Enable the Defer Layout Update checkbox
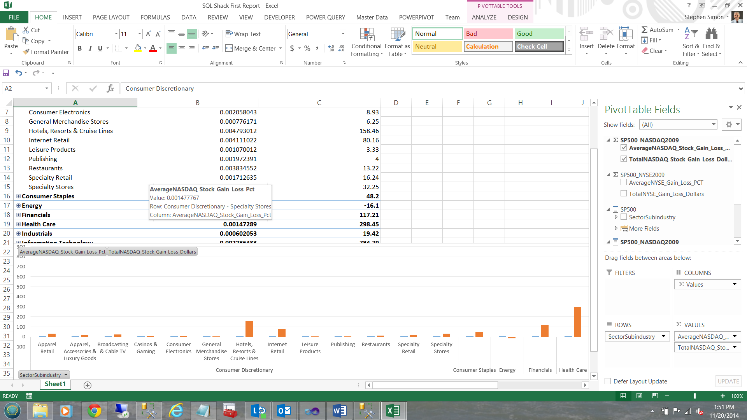 tap(608, 381)
